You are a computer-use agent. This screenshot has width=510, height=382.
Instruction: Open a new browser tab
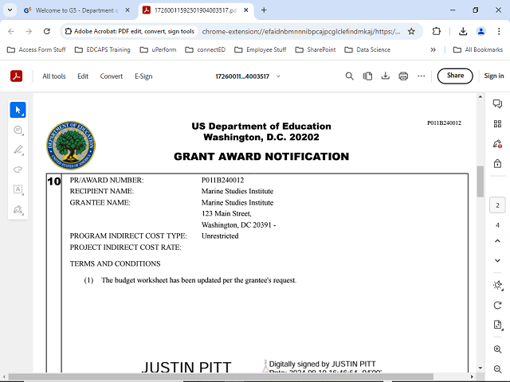[264, 10]
